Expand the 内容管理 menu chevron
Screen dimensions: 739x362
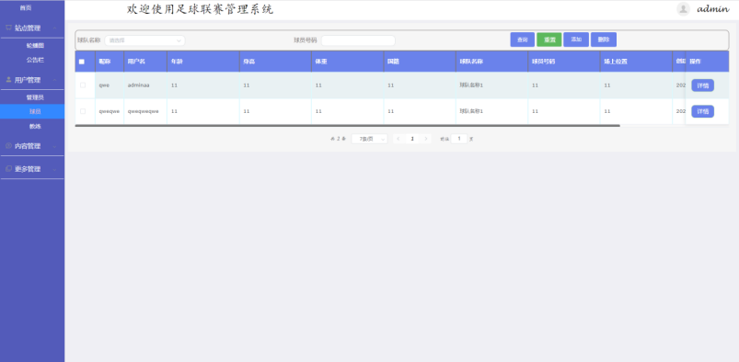[54, 146]
